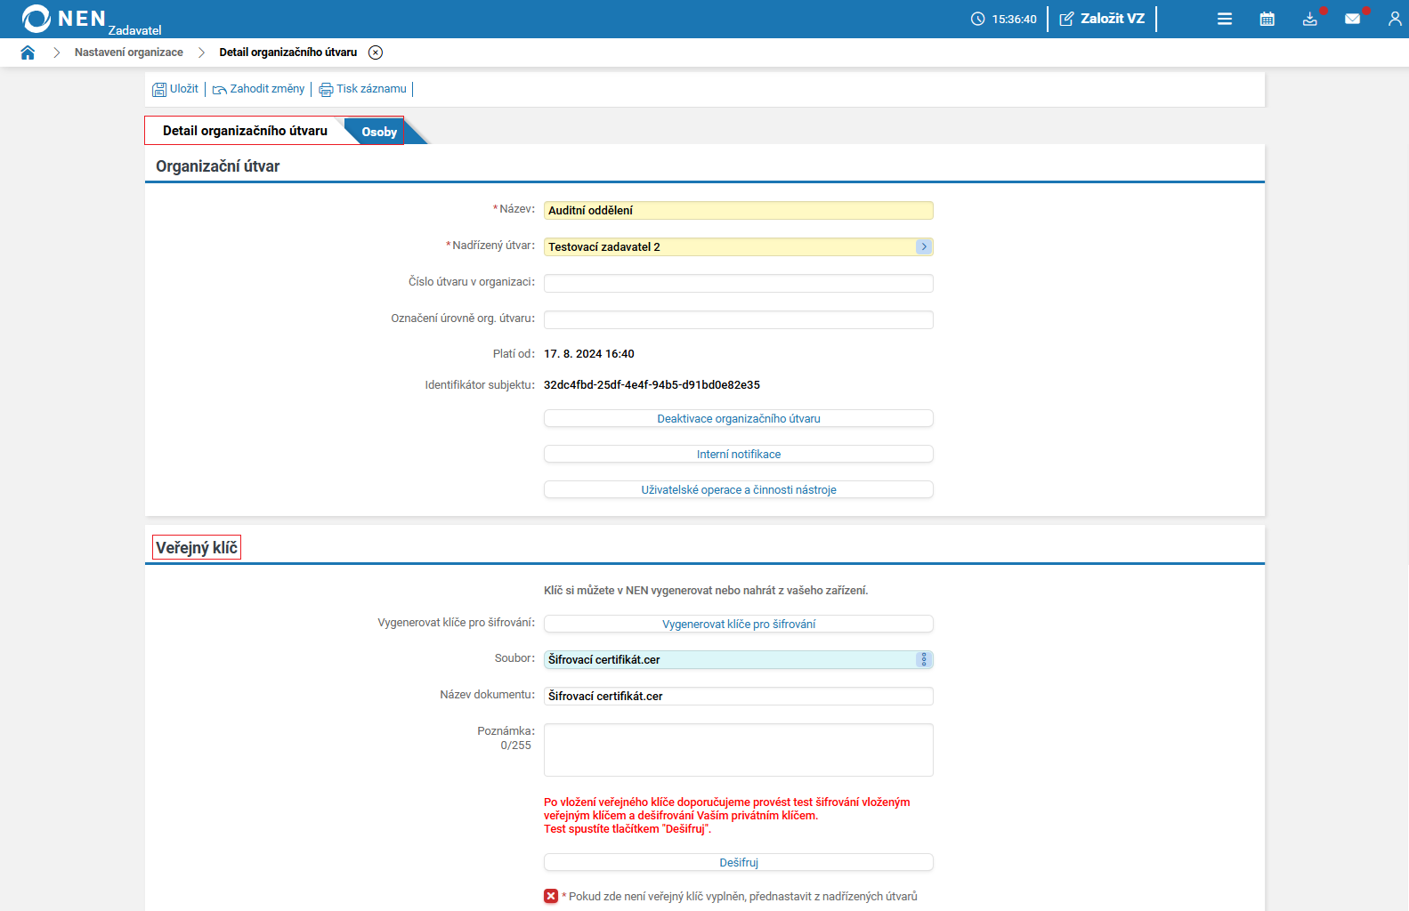This screenshot has width=1409, height=911.
Task: Open Interní notifikace
Action: pyautogui.click(x=739, y=455)
